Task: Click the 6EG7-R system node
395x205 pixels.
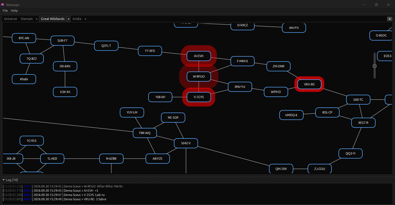Action: click(363, 123)
